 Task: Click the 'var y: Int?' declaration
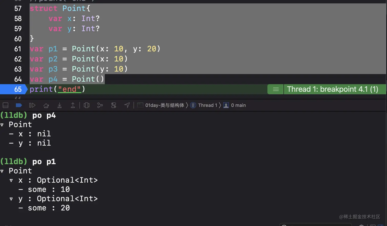click(x=74, y=29)
